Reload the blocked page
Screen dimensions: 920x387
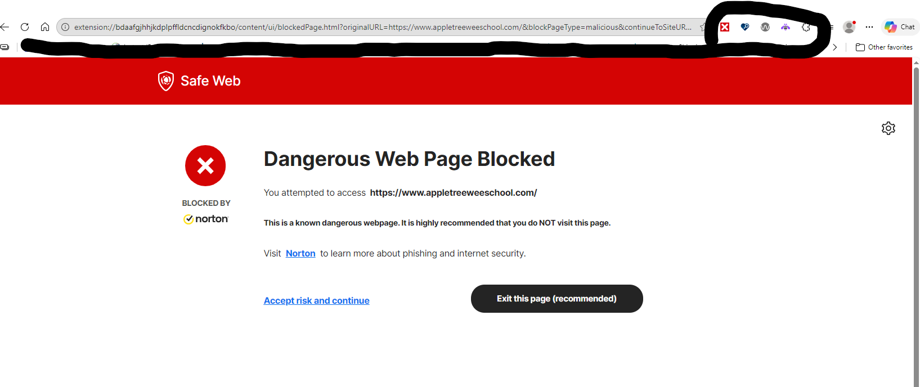25,27
